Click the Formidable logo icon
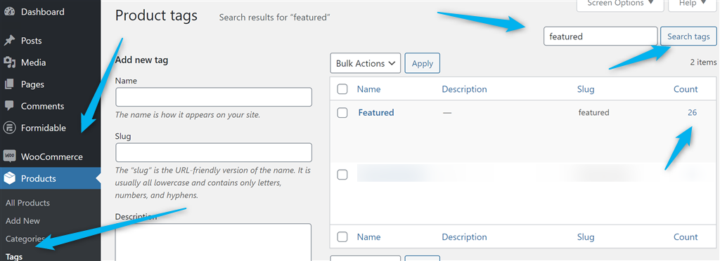 (x=9, y=128)
